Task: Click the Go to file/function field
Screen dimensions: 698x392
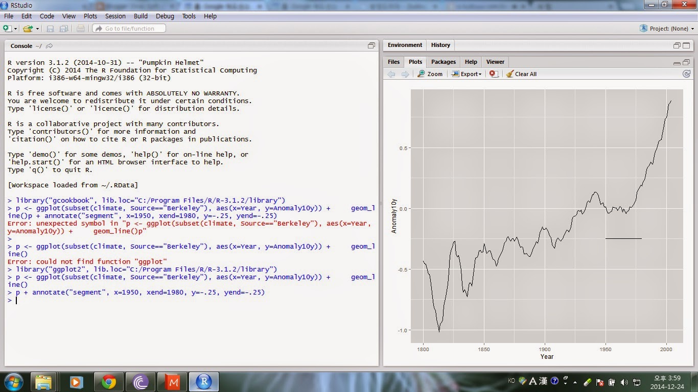Action: [x=129, y=29]
